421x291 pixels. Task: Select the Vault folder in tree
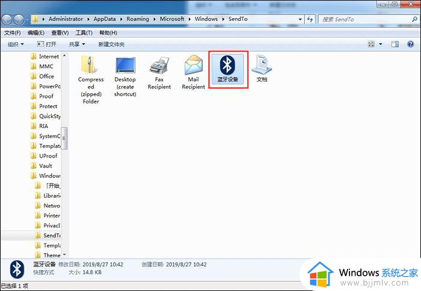pos(41,165)
